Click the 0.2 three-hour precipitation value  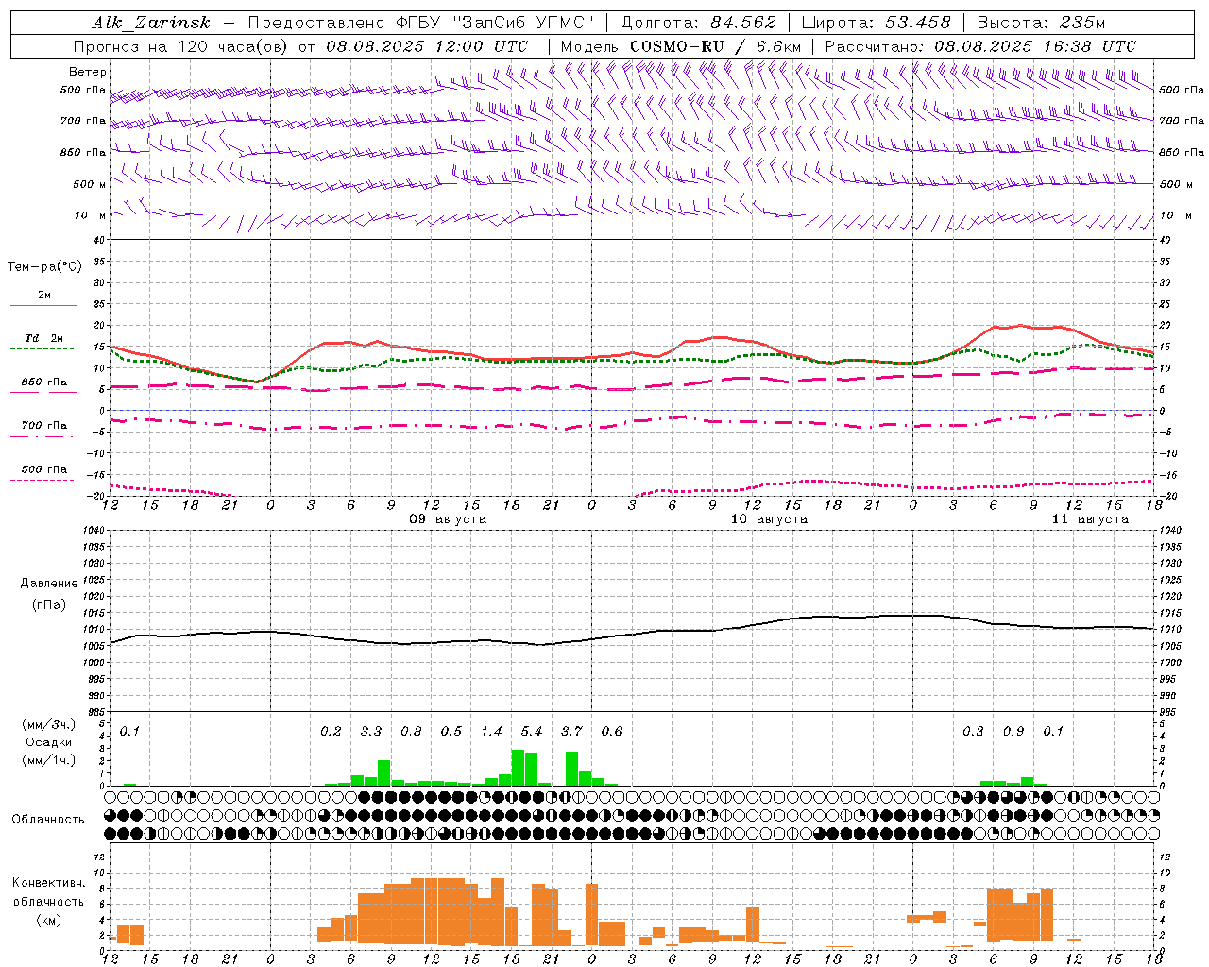point(331,732)
